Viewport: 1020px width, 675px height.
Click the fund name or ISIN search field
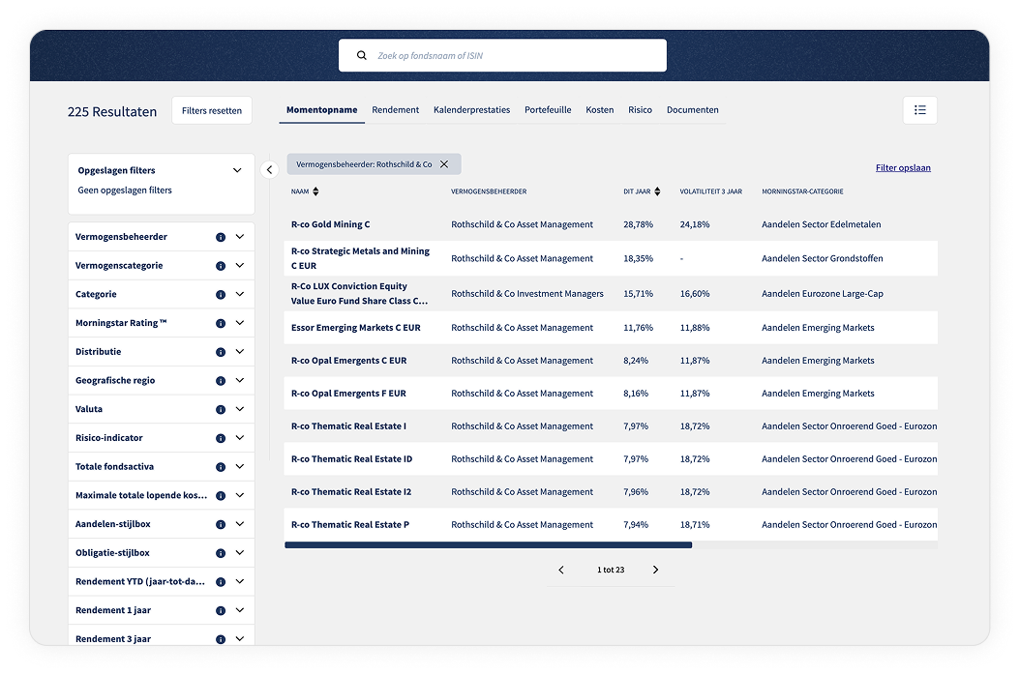[x=513, y=56]
